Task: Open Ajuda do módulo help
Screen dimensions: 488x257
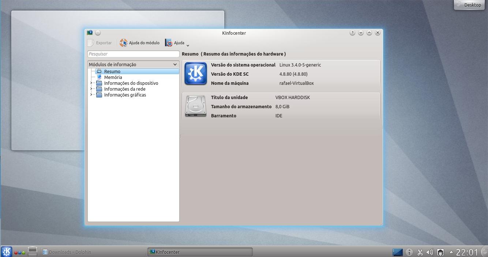Action: pyautogui.click(x=140, y=43)
